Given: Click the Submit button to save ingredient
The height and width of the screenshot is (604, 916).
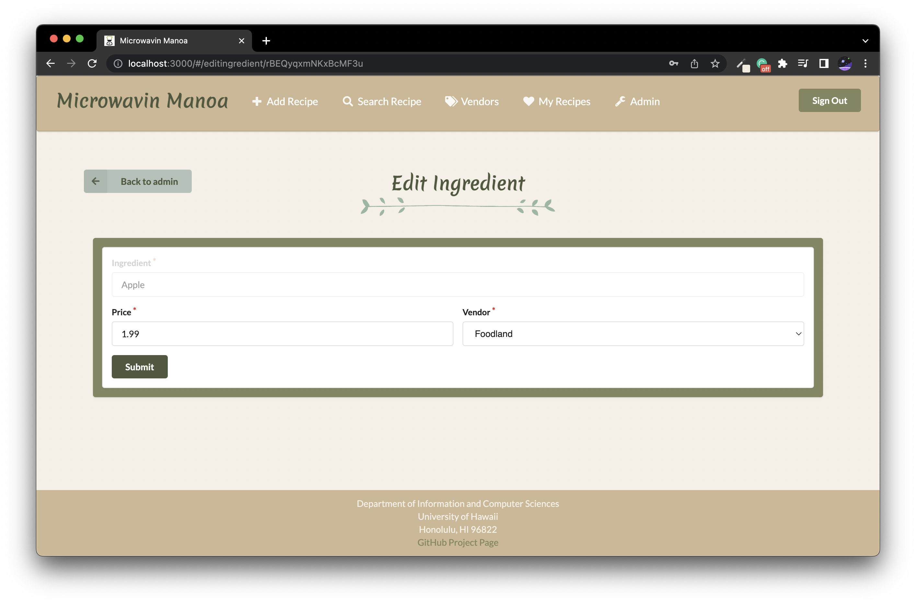Looking at the screenshot, I should click(x=139, y=367).
